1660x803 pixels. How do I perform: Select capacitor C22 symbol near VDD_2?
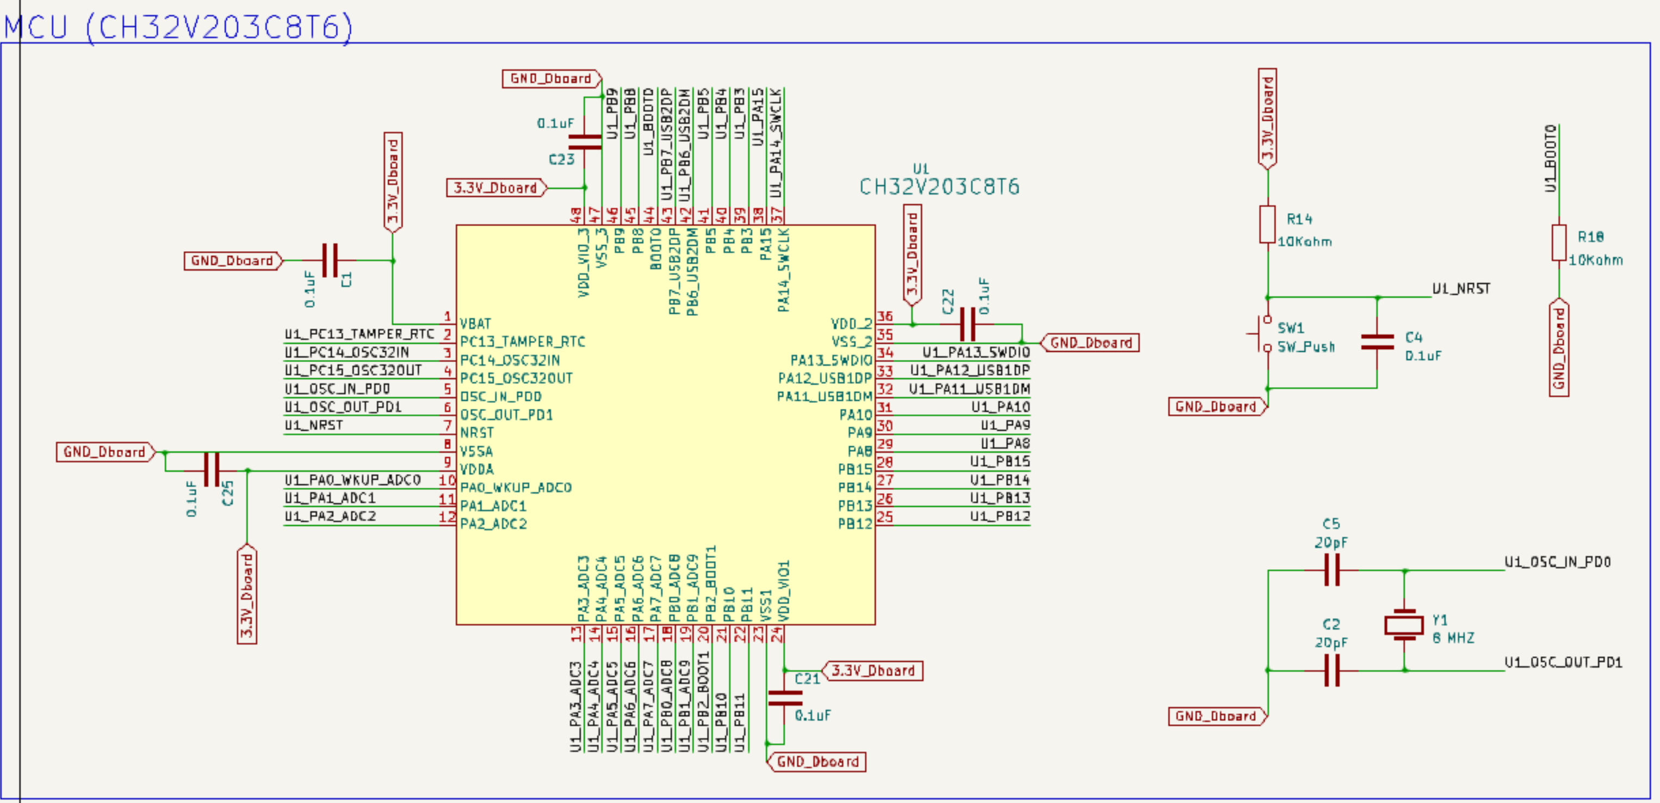(967, 324)
